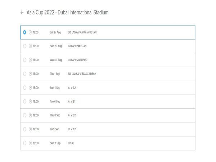
Task: Click the clock icon in Sun 11 Sep row
Action: pyautogui.click(x=30, y=143)
